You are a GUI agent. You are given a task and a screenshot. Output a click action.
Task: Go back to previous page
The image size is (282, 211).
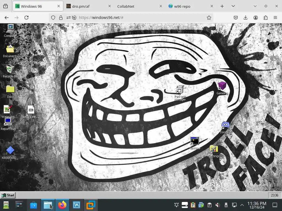pyautogui.click(x=7, y=18)
